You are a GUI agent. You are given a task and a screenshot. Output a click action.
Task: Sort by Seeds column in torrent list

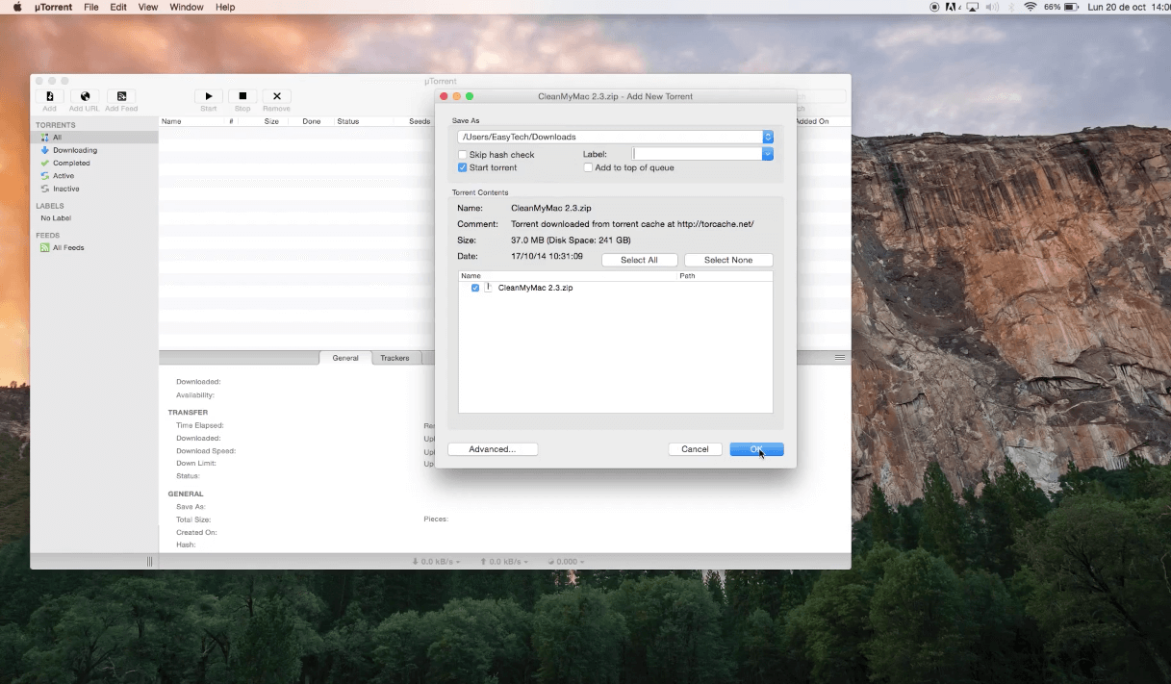[419, 121]
